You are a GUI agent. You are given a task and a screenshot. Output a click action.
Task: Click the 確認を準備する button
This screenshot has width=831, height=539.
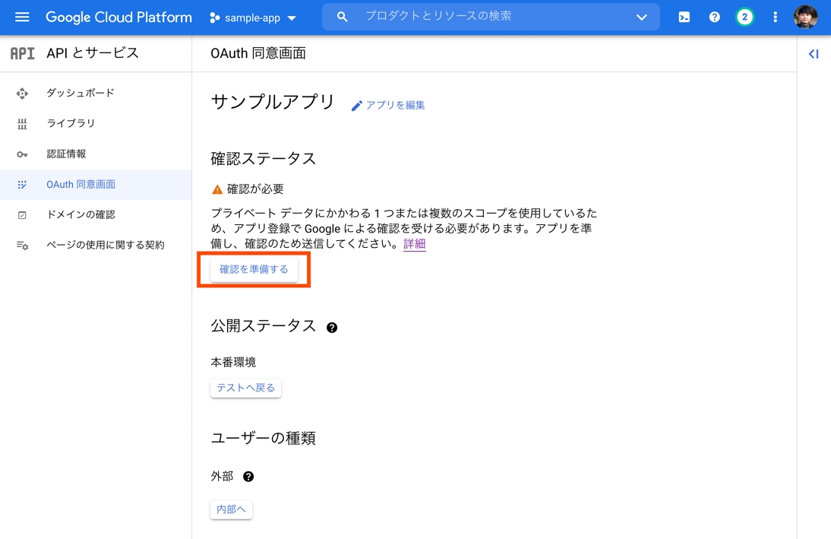254,269
